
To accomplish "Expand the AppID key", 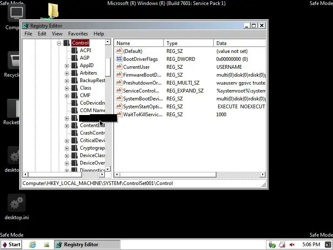I will [x=67, y=66].
